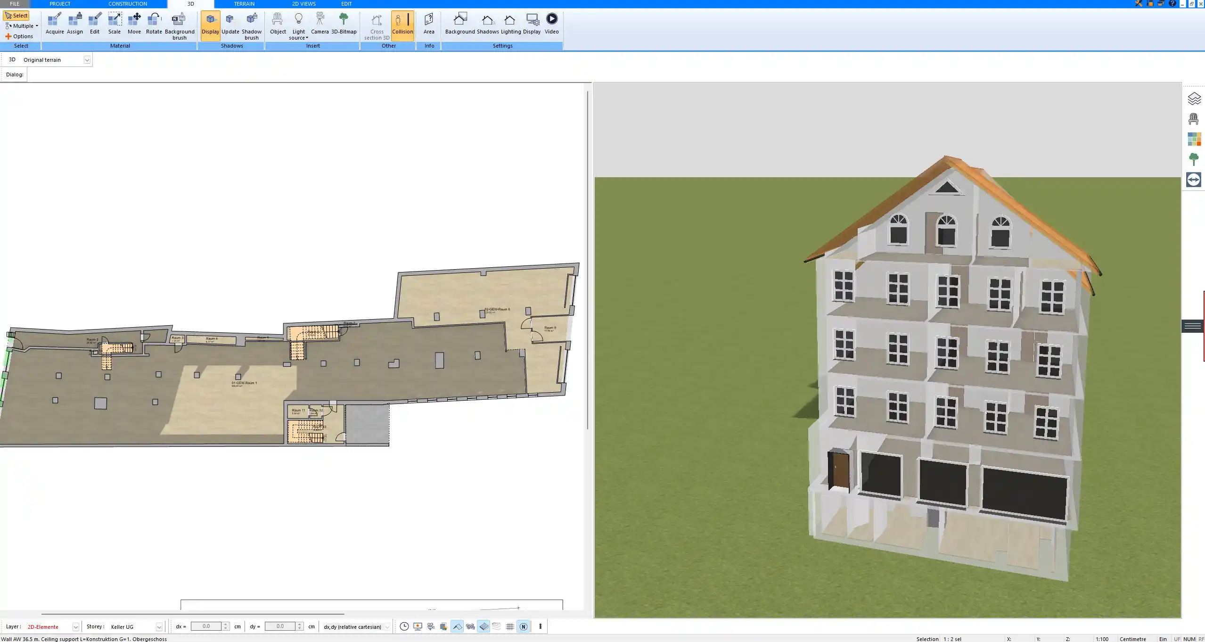Toggle the contour lines icon in bottom toolbar
Screen dimensions: 1205x642
click(497, 626)
